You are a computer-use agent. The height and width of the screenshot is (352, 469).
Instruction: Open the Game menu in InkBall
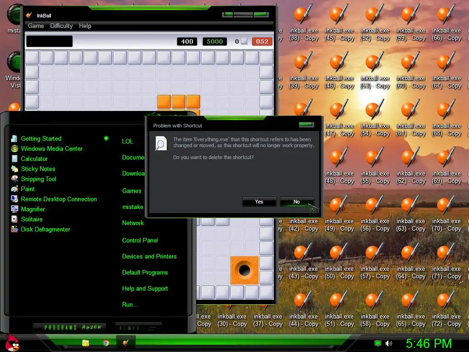tap(36, 26)
